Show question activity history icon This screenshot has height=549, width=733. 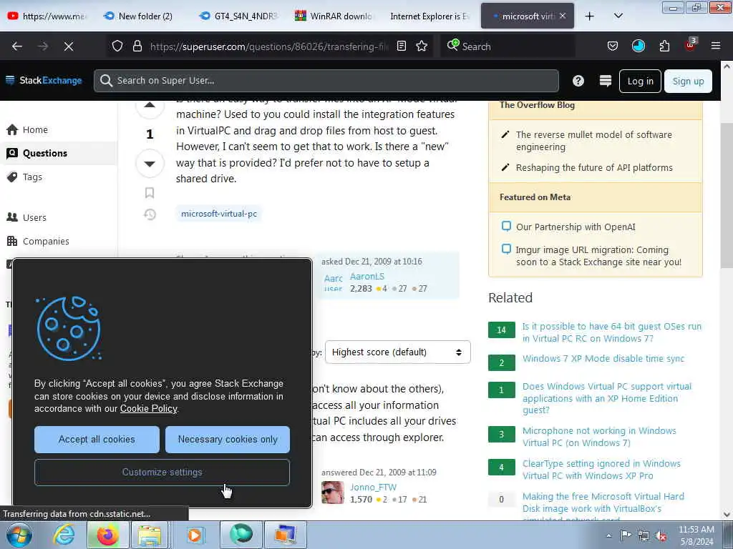click(x=150, y=214)
